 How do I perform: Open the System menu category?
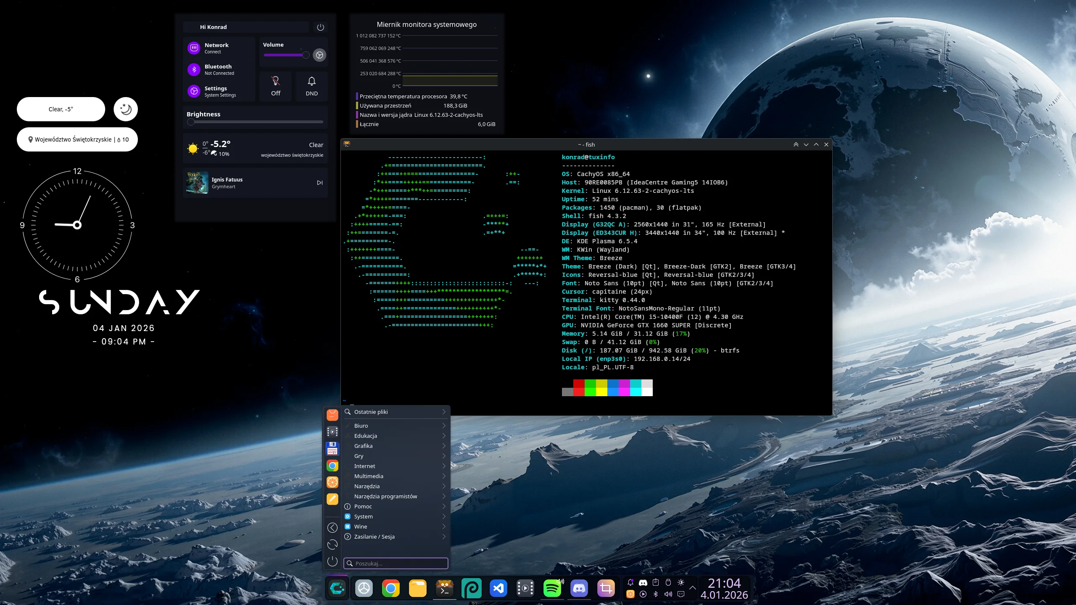(x=396, y=516)
